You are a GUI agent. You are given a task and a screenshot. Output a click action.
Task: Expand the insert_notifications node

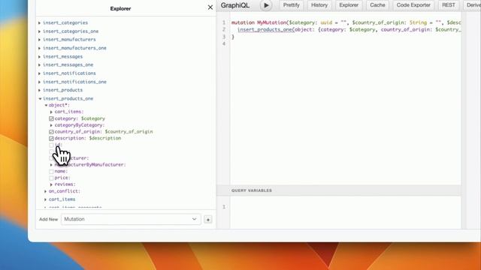click(40, 73)
